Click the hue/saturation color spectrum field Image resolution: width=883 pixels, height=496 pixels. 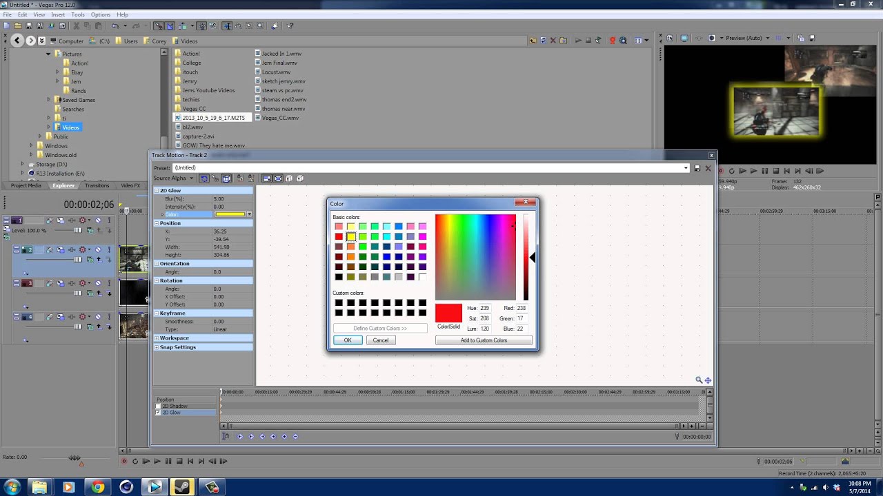475,257
